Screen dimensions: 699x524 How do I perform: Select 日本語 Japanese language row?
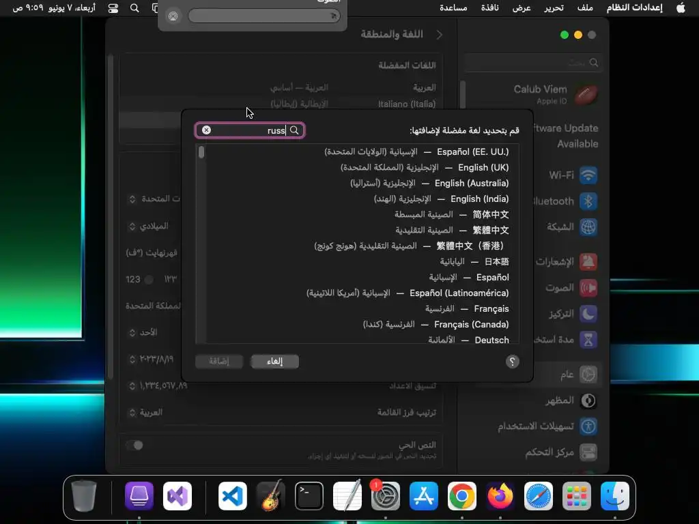click(358, 261)
